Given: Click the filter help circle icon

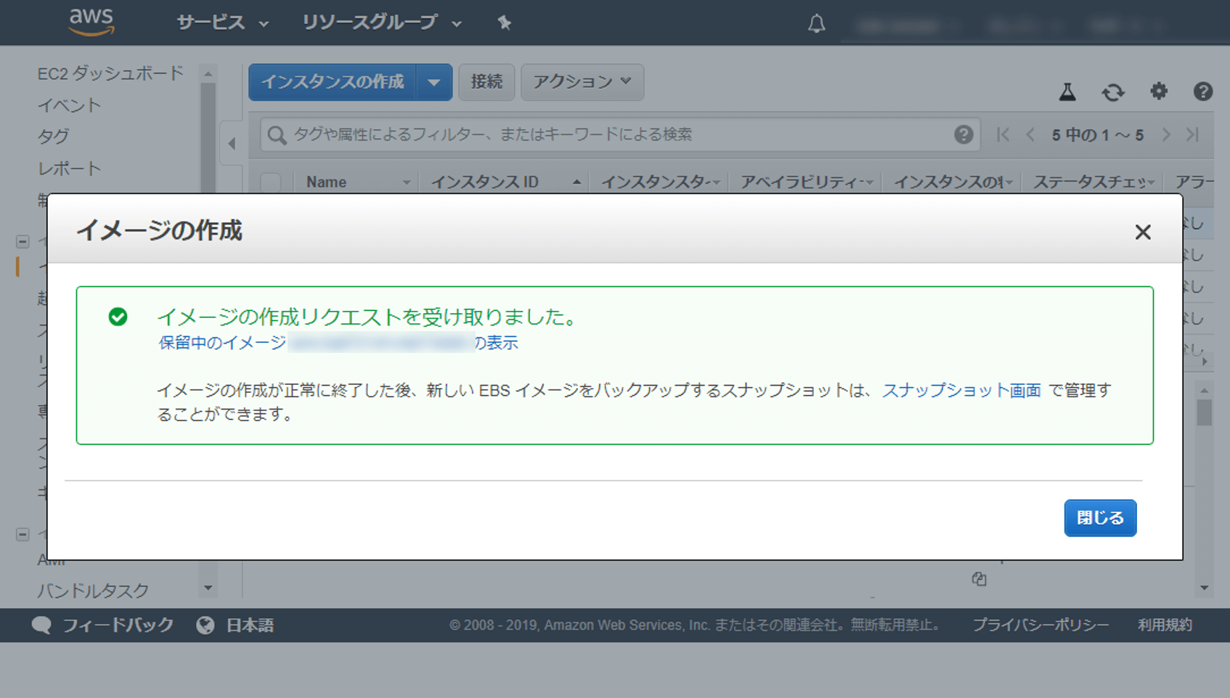Looking at the screenshot, I should click(x=964, y=134).
